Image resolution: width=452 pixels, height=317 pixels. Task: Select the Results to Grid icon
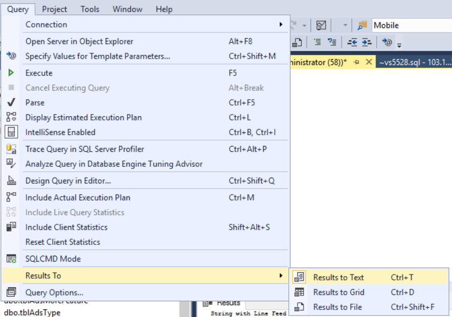coord(299,291)
